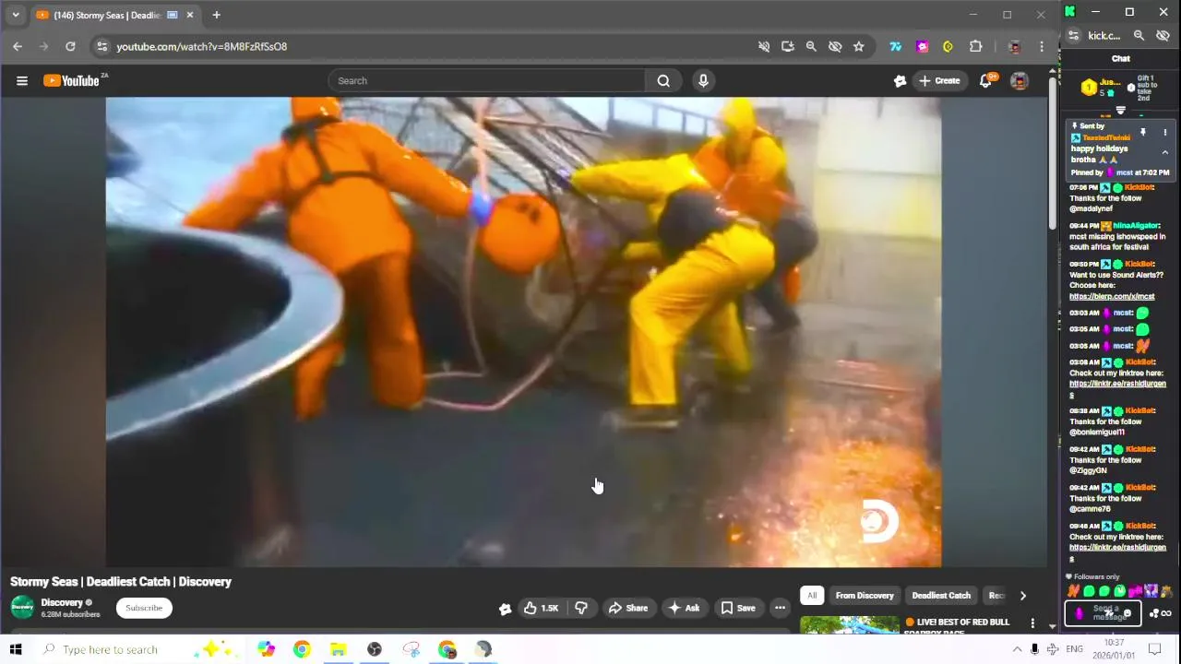Screen dimensions: 1181x664
Task: Show hidden system tray icons
Action: click(1017, 649)
